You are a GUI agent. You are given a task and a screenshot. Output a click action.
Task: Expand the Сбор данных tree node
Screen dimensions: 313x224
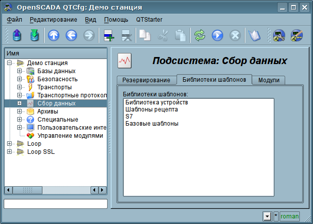pos(19,103)
